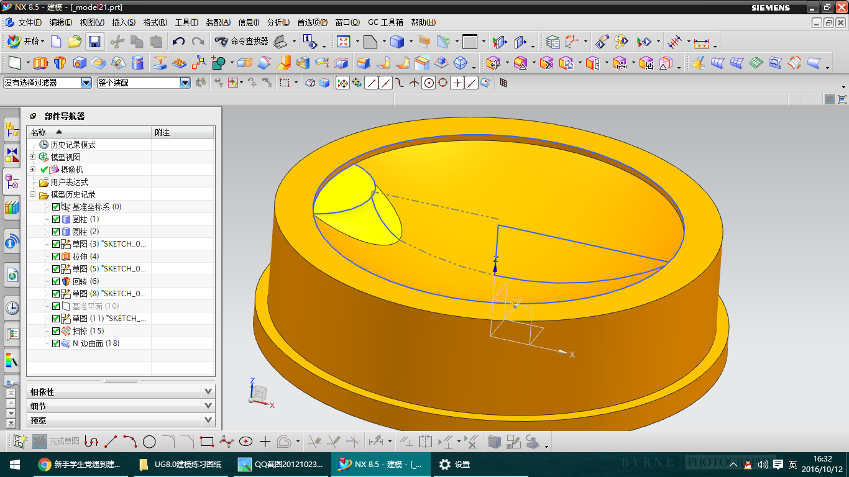
Task: Toggle checkbox for 基准平面 (10)
Action: [x=56, y=306]
